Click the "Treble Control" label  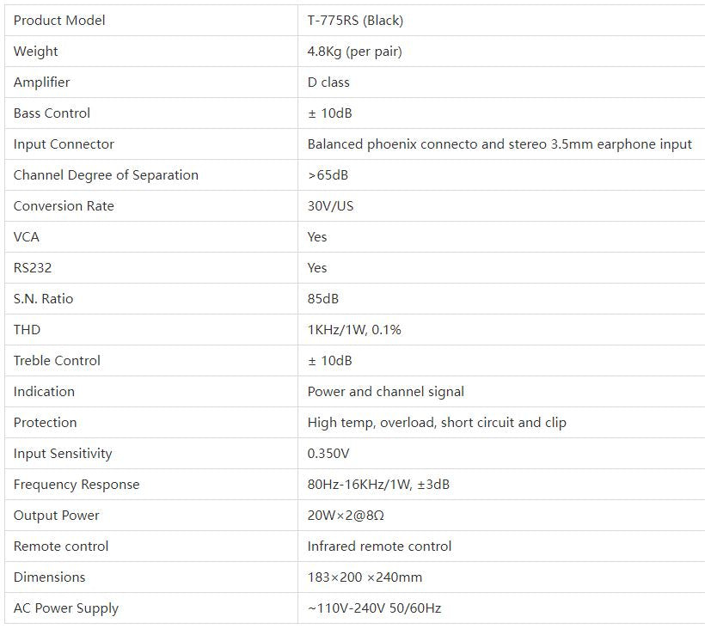57,361
